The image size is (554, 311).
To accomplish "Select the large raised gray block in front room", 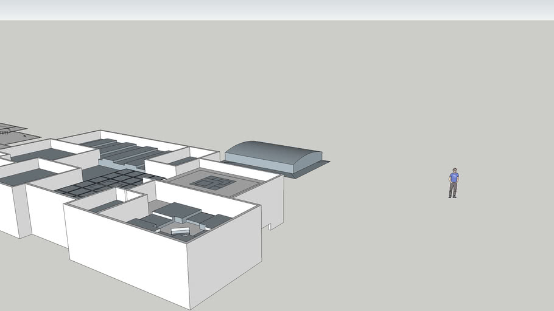I will coord(177,211).
